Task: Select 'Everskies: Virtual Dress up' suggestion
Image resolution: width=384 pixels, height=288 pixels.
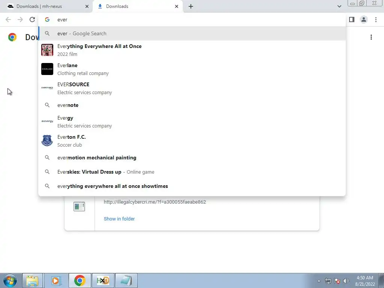Action: coord(192,172)
